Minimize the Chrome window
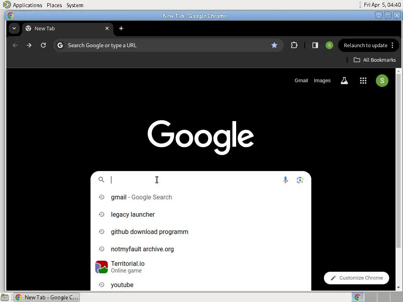This screenshot has height=302, width=403. point(378,16)
